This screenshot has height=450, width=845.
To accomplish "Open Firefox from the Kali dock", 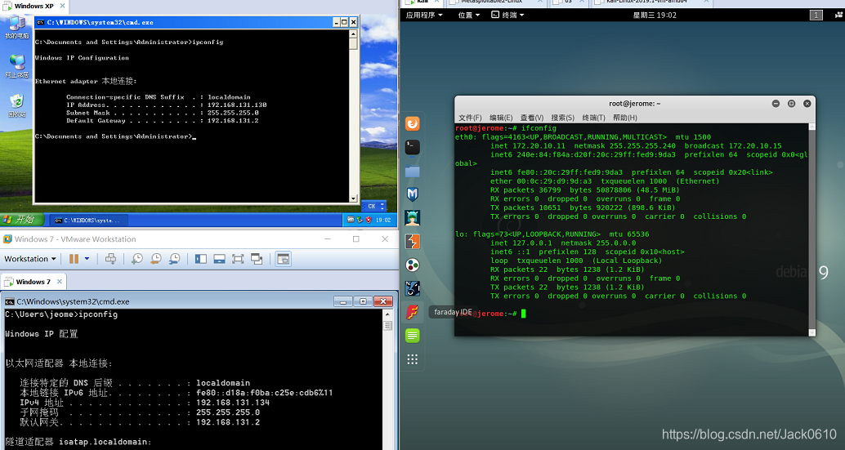I will (x=412, y=124).
